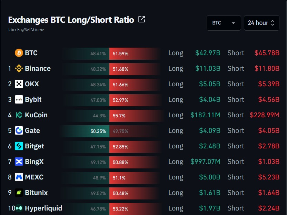
Task: Click the Bitget 47.15% long percentage
Action: coord(98,147)
